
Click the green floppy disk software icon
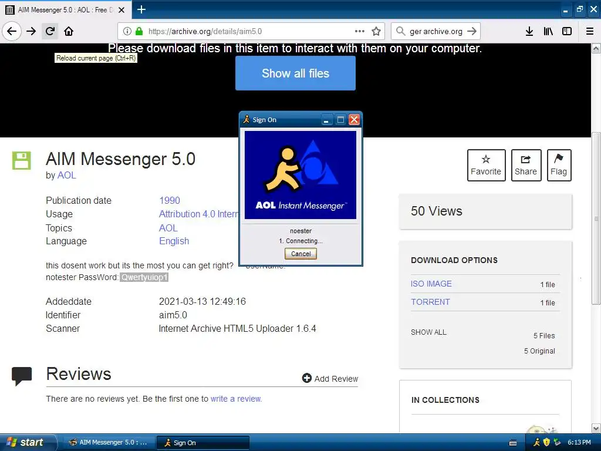click(22, 160)
